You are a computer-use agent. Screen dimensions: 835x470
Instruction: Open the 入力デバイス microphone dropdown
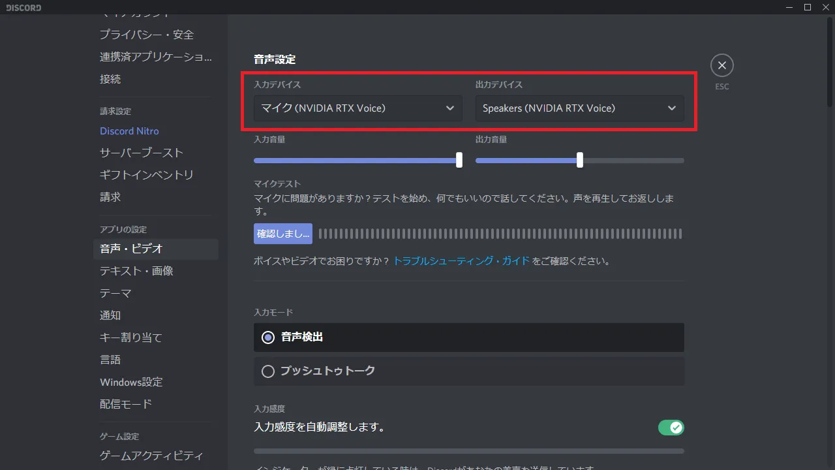(x=358, y=108)
